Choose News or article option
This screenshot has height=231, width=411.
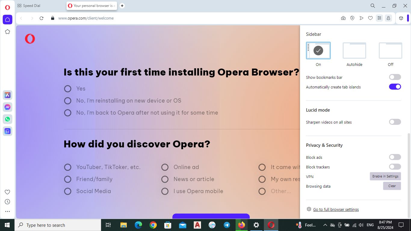point(165,179)
